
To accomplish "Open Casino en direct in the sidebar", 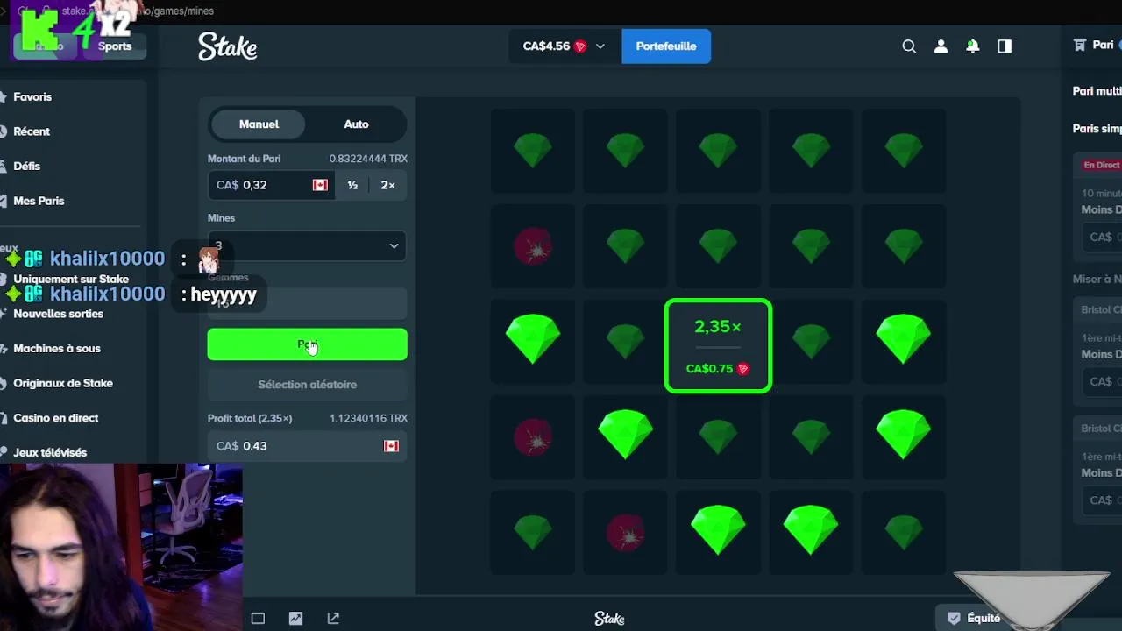I will pyautogui.click(x=55, y=418).
